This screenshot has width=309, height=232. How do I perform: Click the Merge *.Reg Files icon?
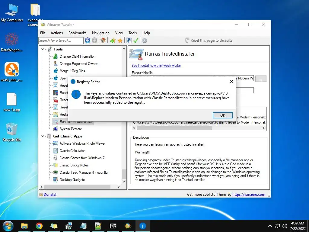pyautogui.click(x=56, y=71)
